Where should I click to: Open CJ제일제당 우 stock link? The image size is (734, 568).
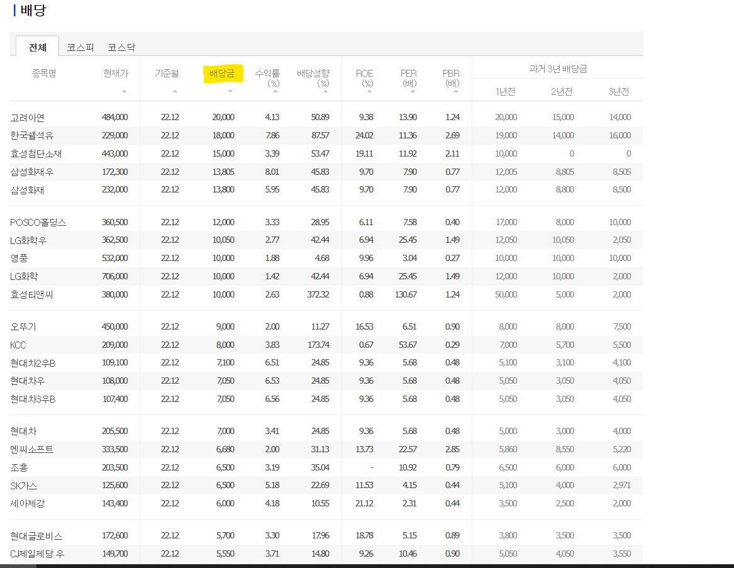38,554
